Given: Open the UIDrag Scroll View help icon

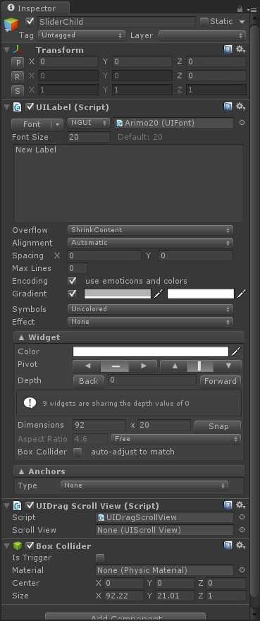Looking at the screenshot, I should tap(228, 505).
